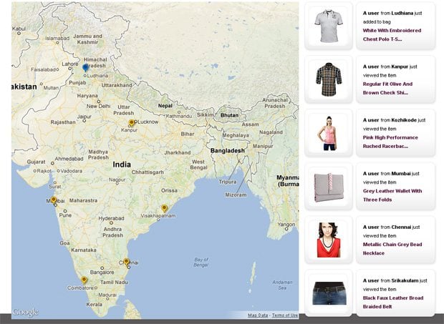Click Metallic Chain Grey Bead Necklace link
Screen dimensions: 444x324
point(392,248)
